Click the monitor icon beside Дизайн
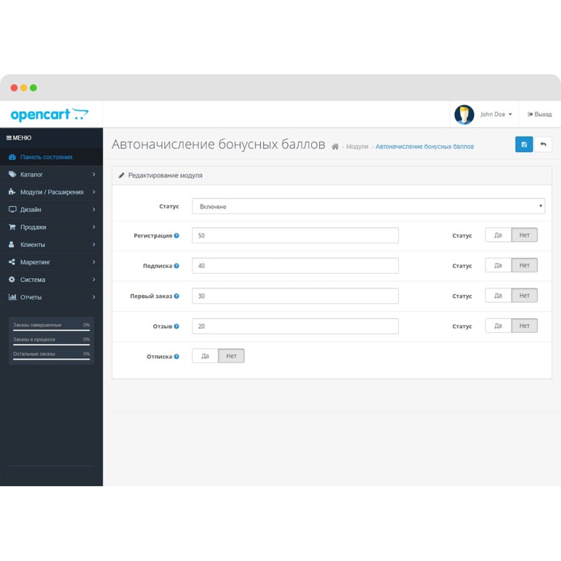The image size is (561, 561). click(12, 209)
